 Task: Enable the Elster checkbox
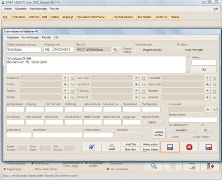170,137
